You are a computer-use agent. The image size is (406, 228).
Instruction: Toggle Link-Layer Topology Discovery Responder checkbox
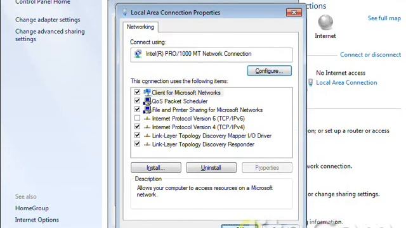pyautogui.click(x=137, y=144)
